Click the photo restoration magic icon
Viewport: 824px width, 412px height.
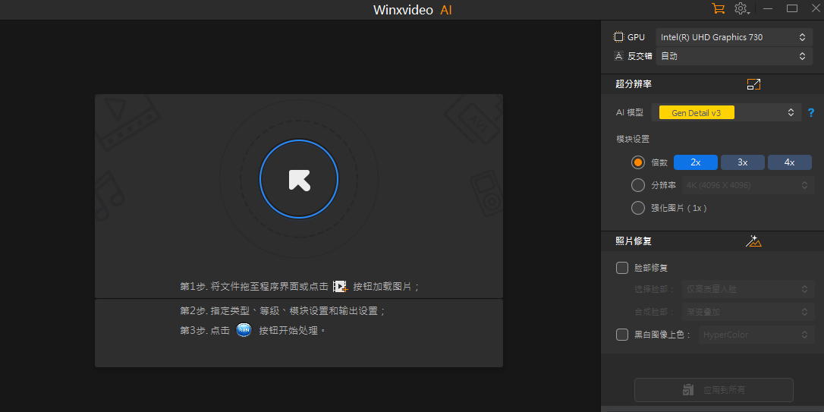[753, 241]
